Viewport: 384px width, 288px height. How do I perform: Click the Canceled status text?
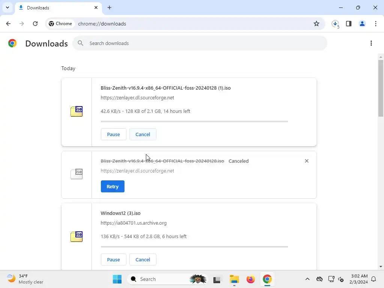[238, 161]
